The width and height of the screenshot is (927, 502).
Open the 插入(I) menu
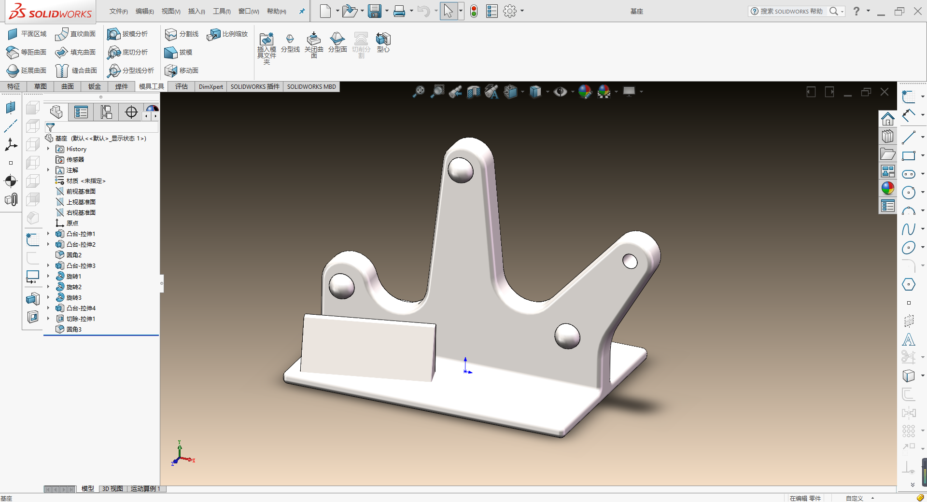click(197, 11)
